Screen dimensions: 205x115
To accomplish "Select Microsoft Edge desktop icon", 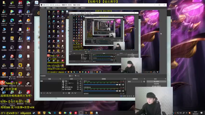I will coord(12,22).
